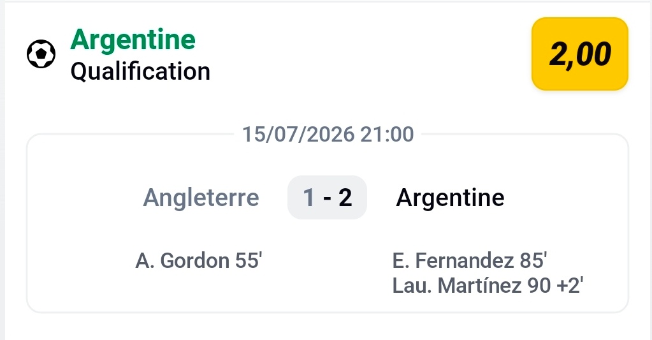Click the letter Q of Qualification

tap(79, 71)
